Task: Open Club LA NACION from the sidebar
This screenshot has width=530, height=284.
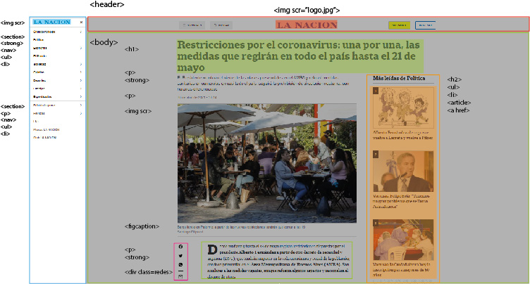Action: pos(46,137)
